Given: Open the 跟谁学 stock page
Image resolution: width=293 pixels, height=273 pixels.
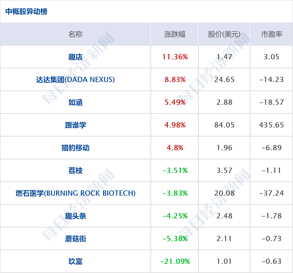Looking at the screenshot, I should click(75, 125).
